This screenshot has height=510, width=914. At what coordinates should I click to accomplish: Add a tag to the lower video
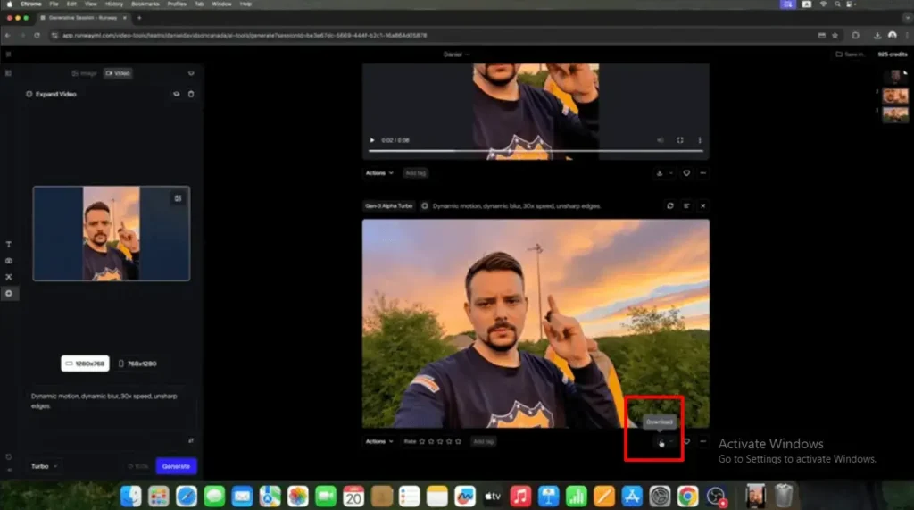pyautogui.click(x=483, y=442)
